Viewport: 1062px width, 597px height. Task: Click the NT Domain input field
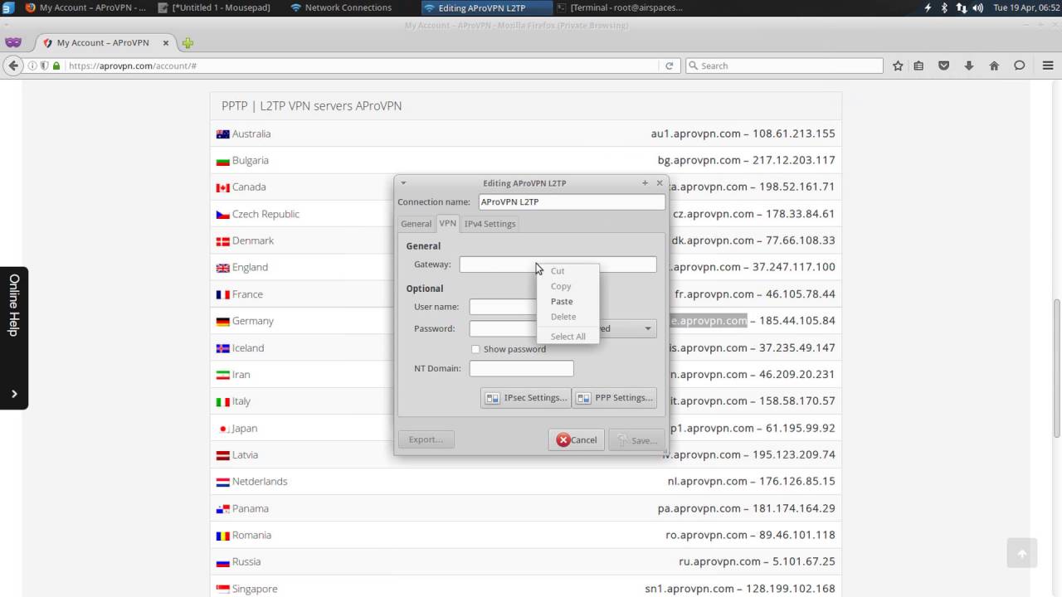tap(521, 368)
